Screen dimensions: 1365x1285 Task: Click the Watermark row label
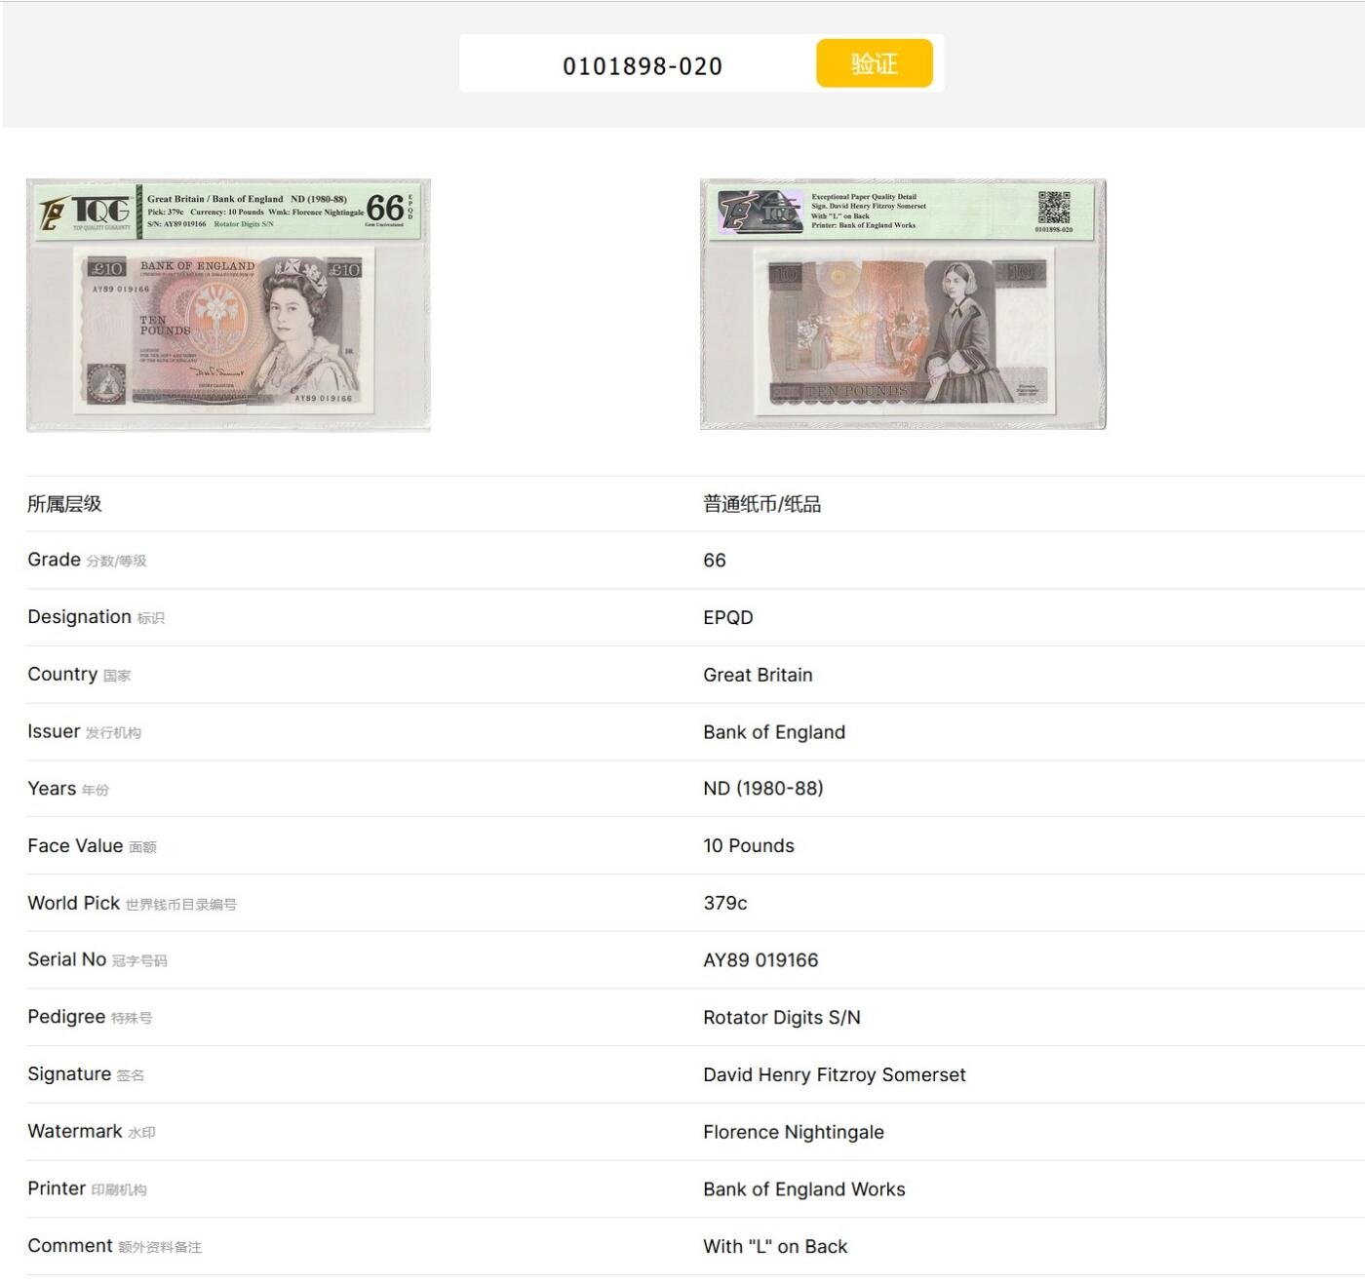pos(92,1131)
